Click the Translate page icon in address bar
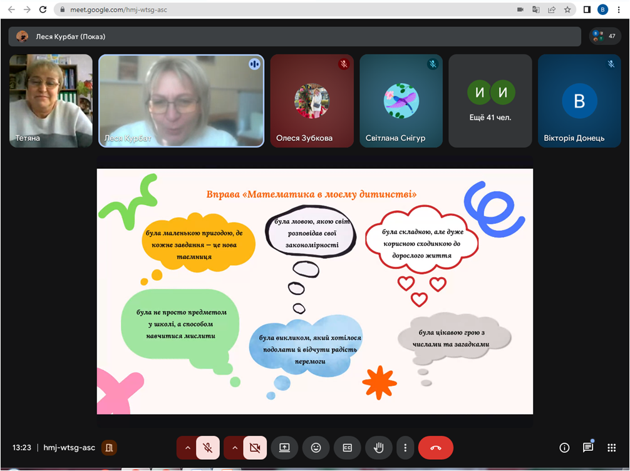The width and height of the screenshot is (630, 471). [536, 10]
